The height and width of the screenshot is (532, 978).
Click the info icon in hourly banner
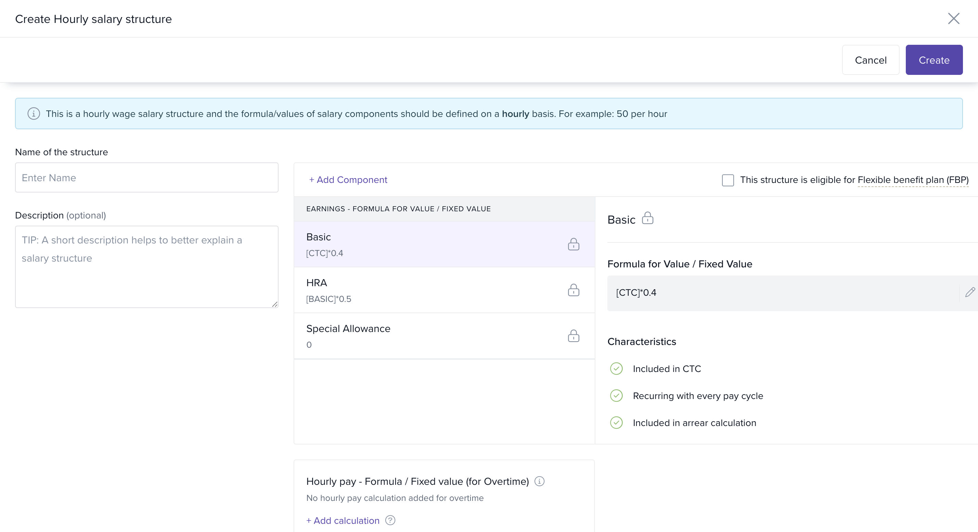[34, 114]
